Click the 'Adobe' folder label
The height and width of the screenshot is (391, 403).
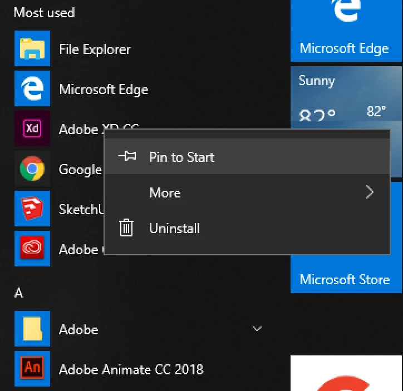click(x=78, y=330)
